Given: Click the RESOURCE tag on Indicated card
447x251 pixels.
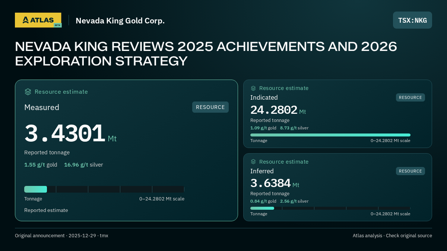Looking at the screenshot, I should 410,97.
